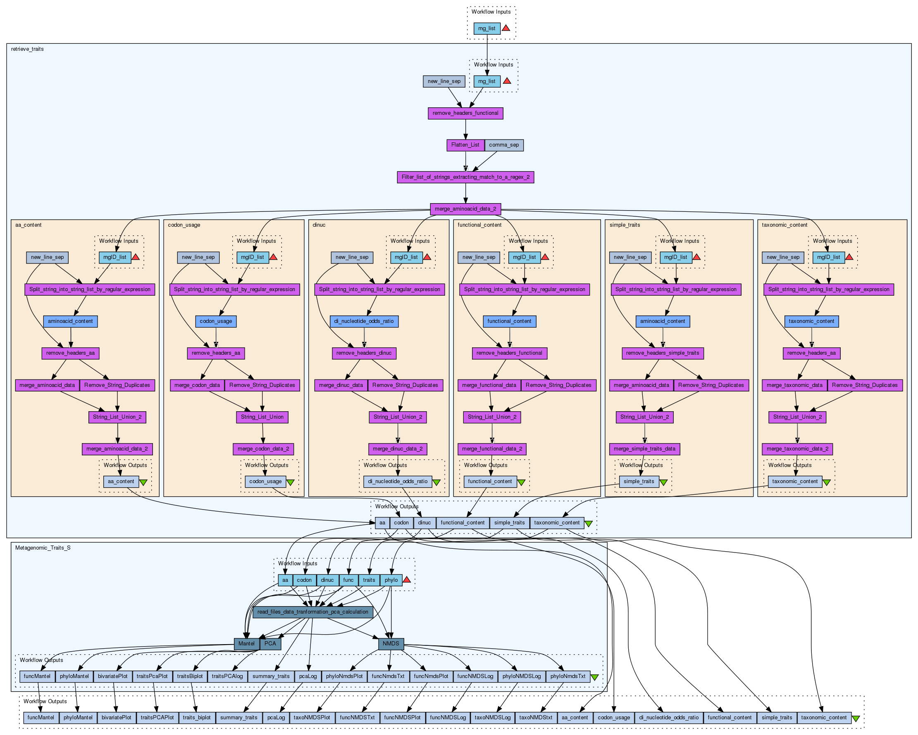Viewport: 918px width, 735px height.
Task: Click the String_List_Union node in codon_usage
Action: [x=262, y=417]
